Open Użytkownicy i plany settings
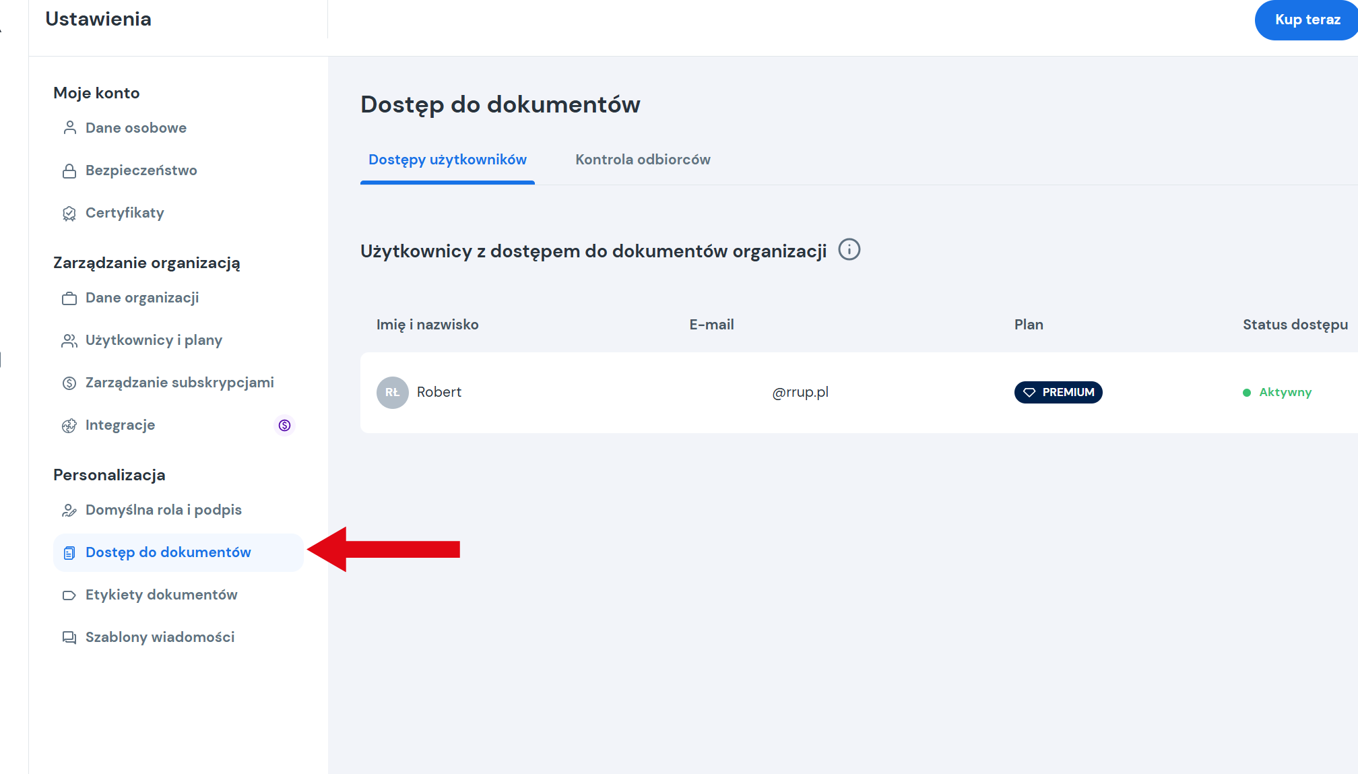This screenshot has height=774, width=1358. coord(154,340)
